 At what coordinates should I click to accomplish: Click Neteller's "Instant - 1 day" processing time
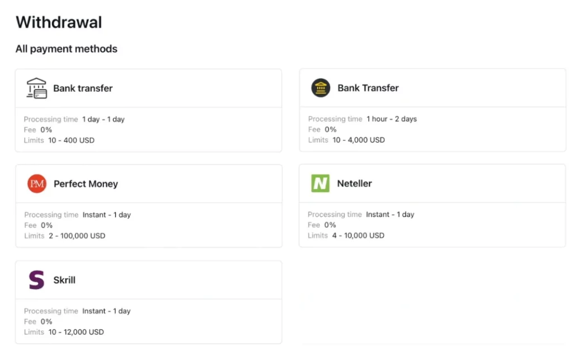tap(390, 215)
